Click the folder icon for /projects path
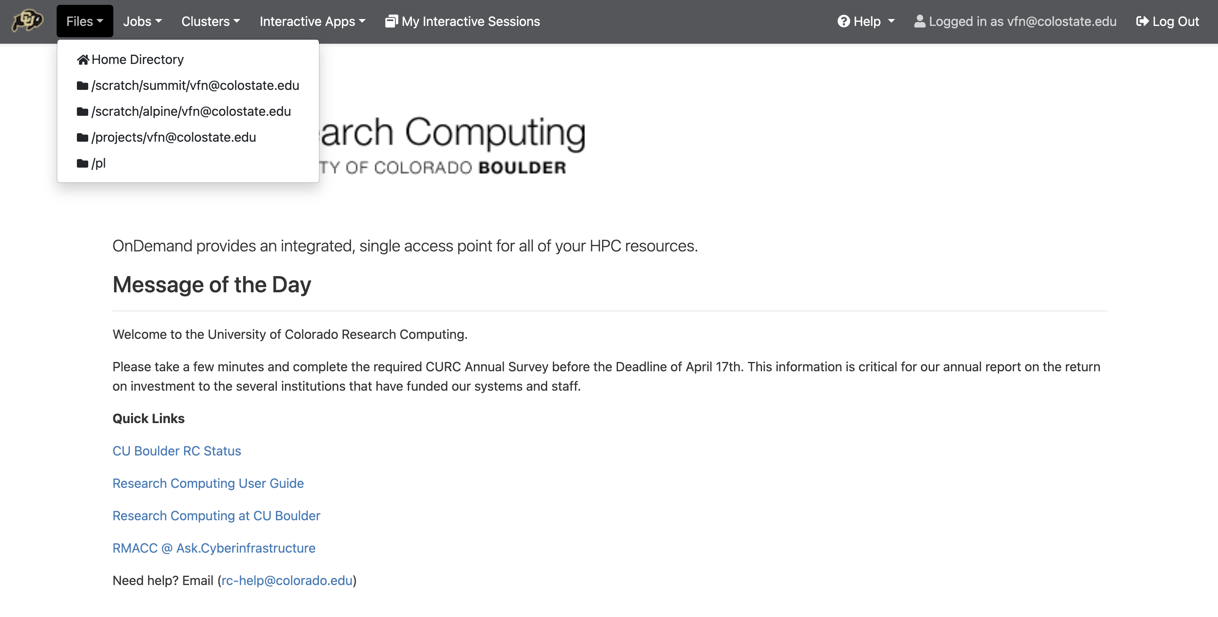Screen dimensions: 1218x617 [82, 138]
